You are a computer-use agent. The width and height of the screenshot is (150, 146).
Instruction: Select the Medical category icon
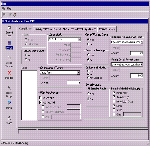[x=9, y=42]
